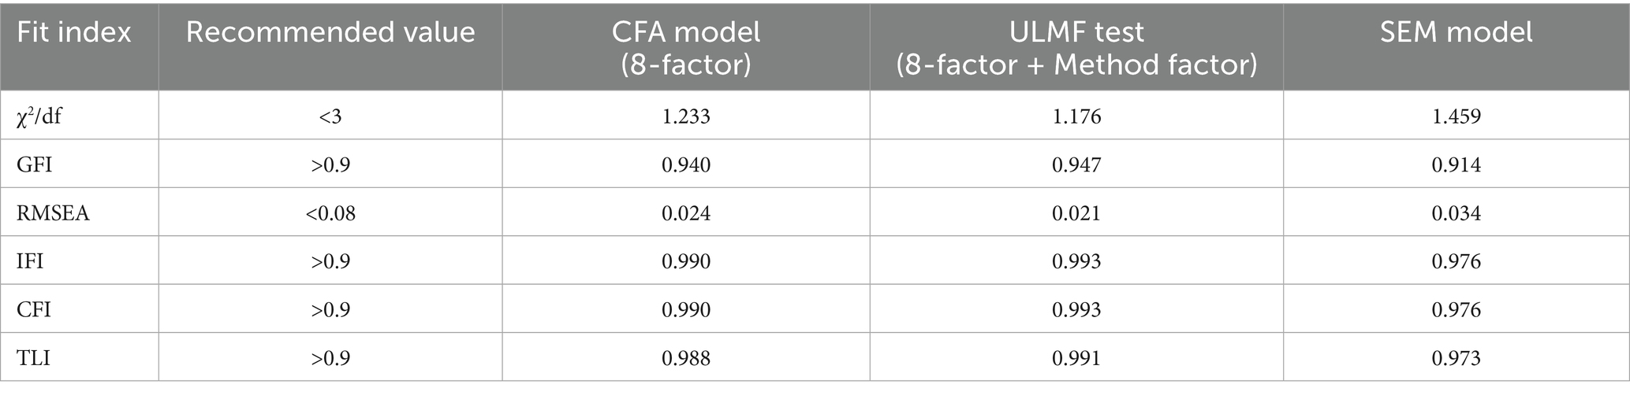This screenshot has width=1630, height=395.
Task: Click the SEM model value 1.459
Action: point(1457,116)
